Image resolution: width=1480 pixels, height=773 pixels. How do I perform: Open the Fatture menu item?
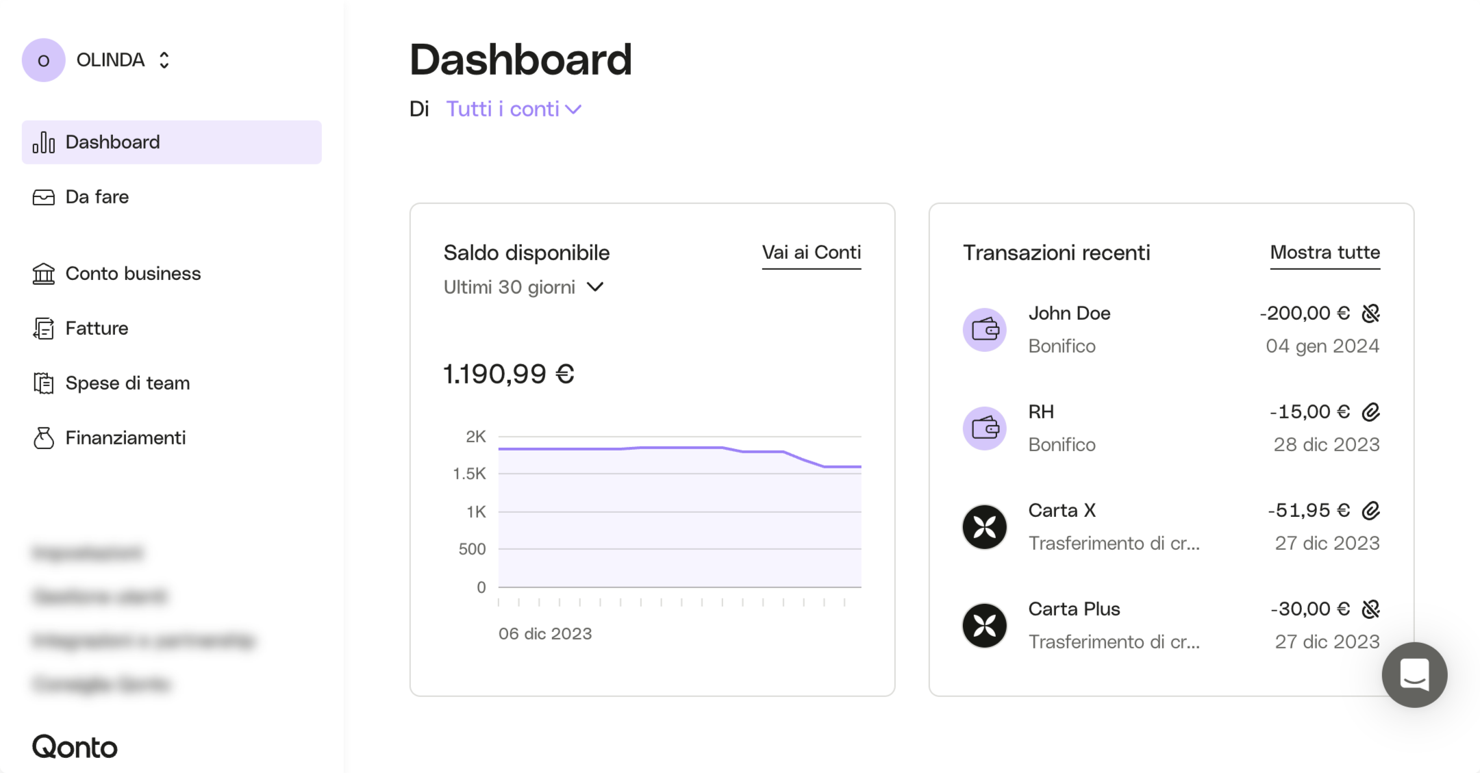click(97, 329)
